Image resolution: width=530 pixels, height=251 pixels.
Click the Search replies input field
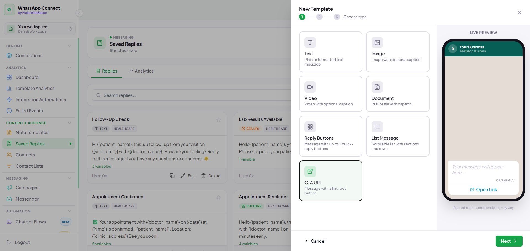(192, 95)
